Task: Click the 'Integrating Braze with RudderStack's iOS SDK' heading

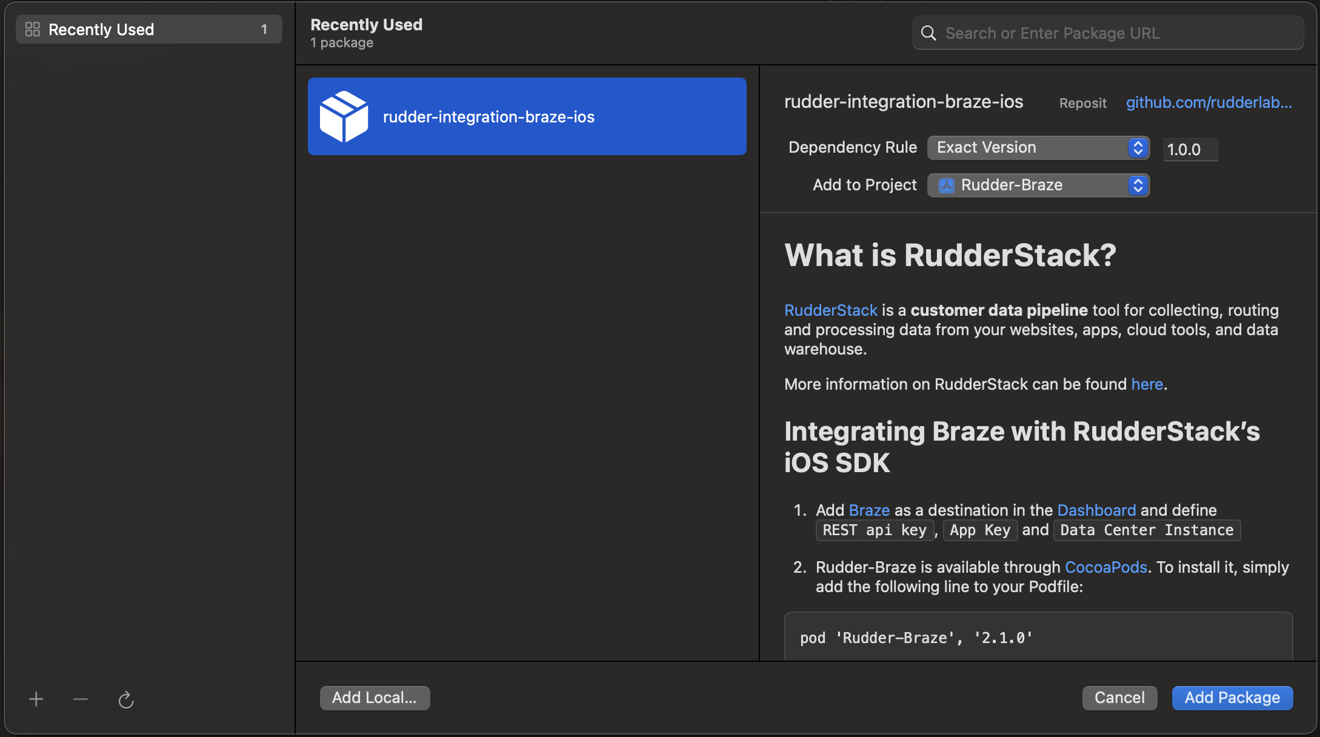Action: (x=1022, y=447)
